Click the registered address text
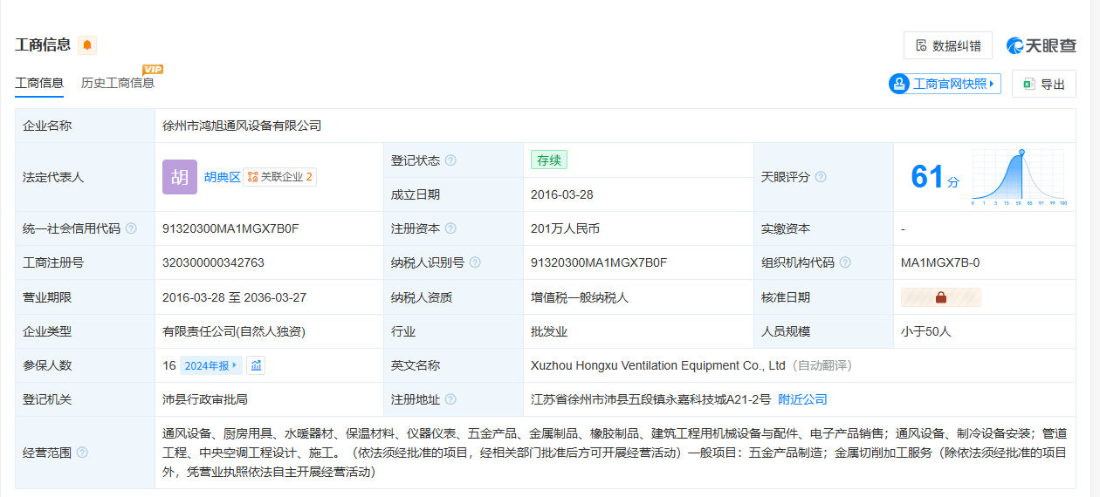 click(x=651, y=399)
